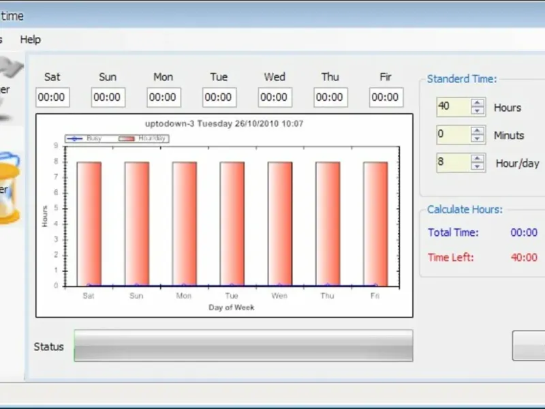545x409 pixels.
Task: Click the Wen bar in the chart
Action: [280, 224]
